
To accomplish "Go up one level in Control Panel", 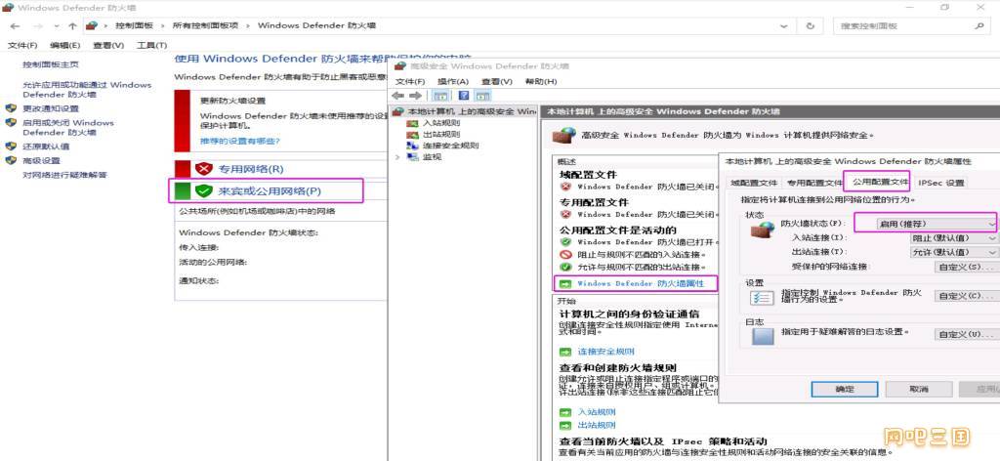I will click(x=72, y=26).
